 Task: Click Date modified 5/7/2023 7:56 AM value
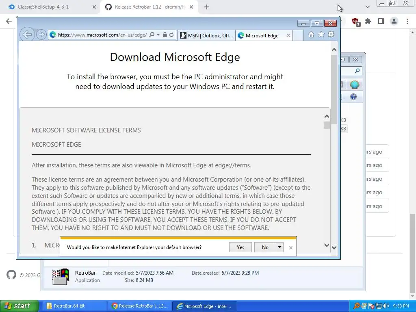[x=155, y=273]
